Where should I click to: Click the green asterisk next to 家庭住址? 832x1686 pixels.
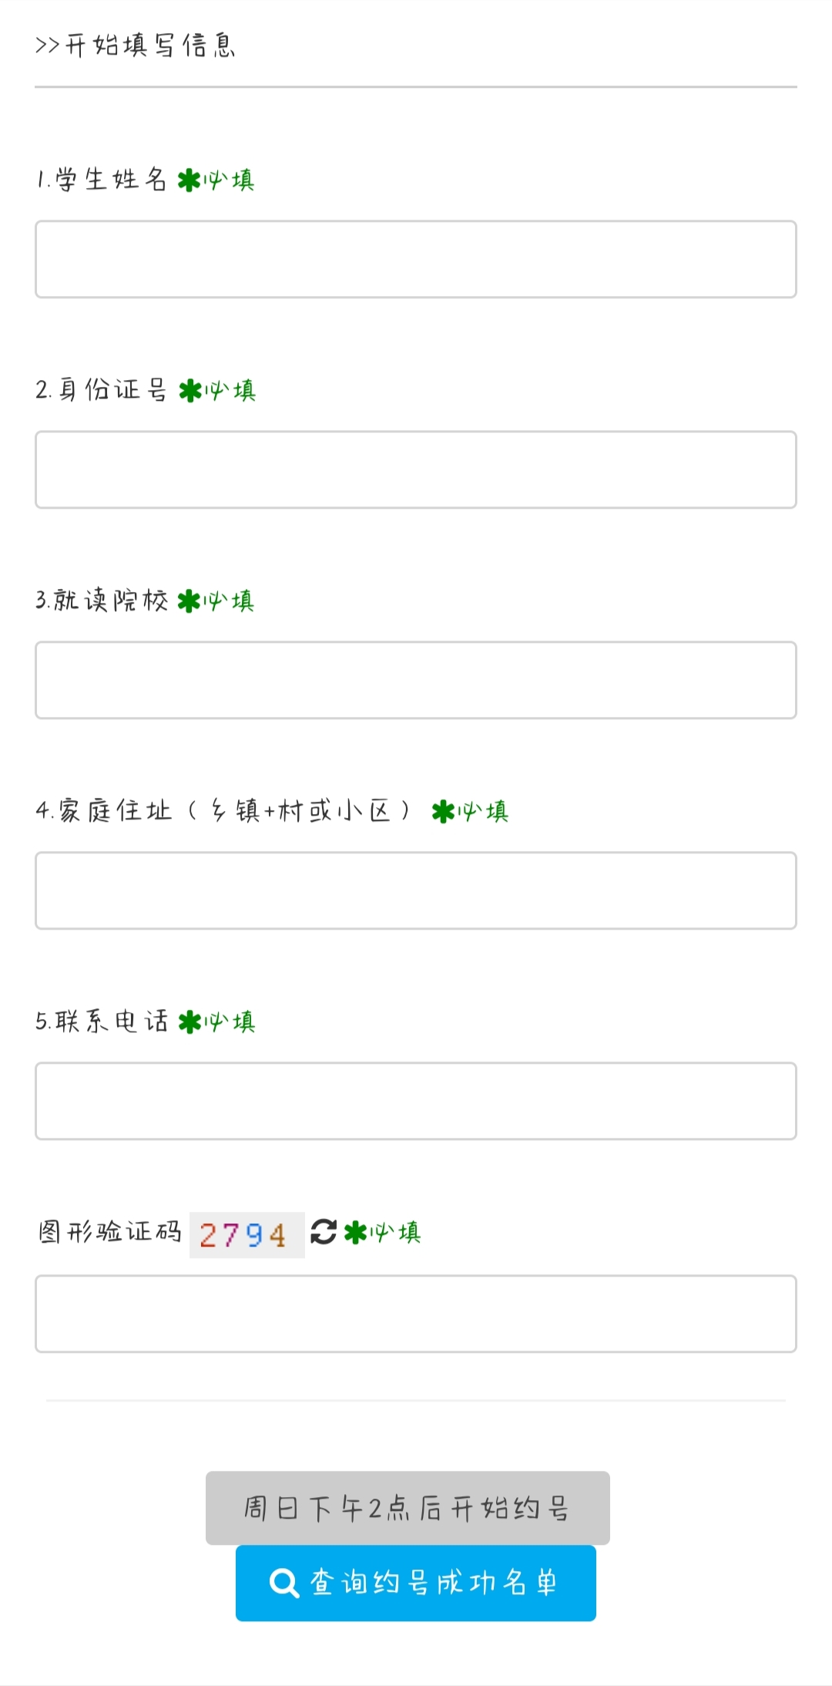(445, 811)
